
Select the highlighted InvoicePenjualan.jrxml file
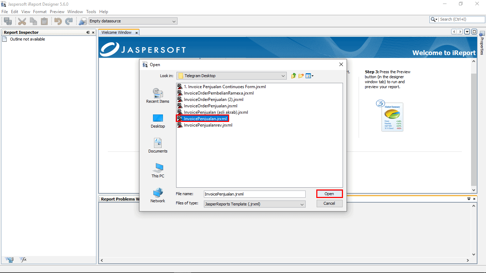[202, 119]
